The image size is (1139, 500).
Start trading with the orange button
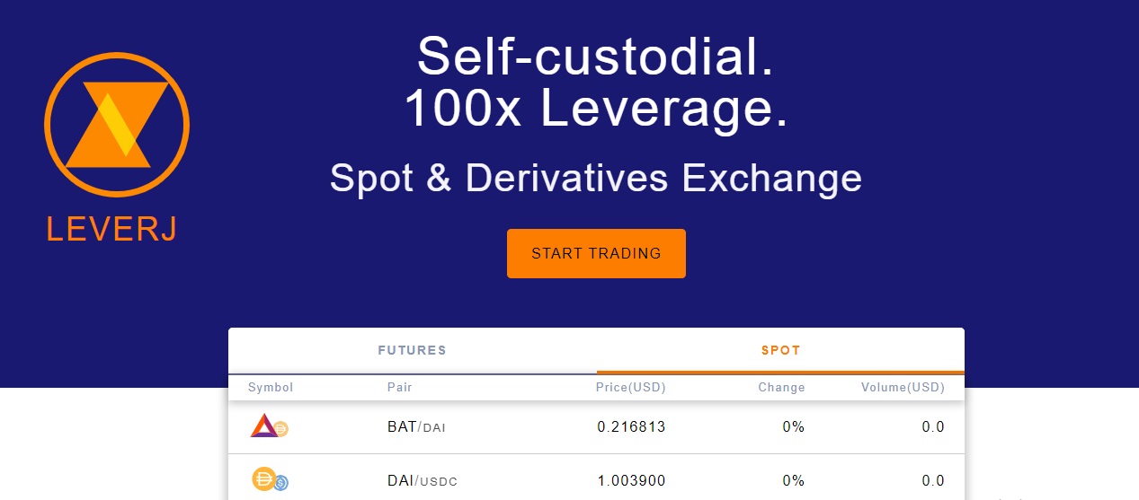[x=596, y=253]
